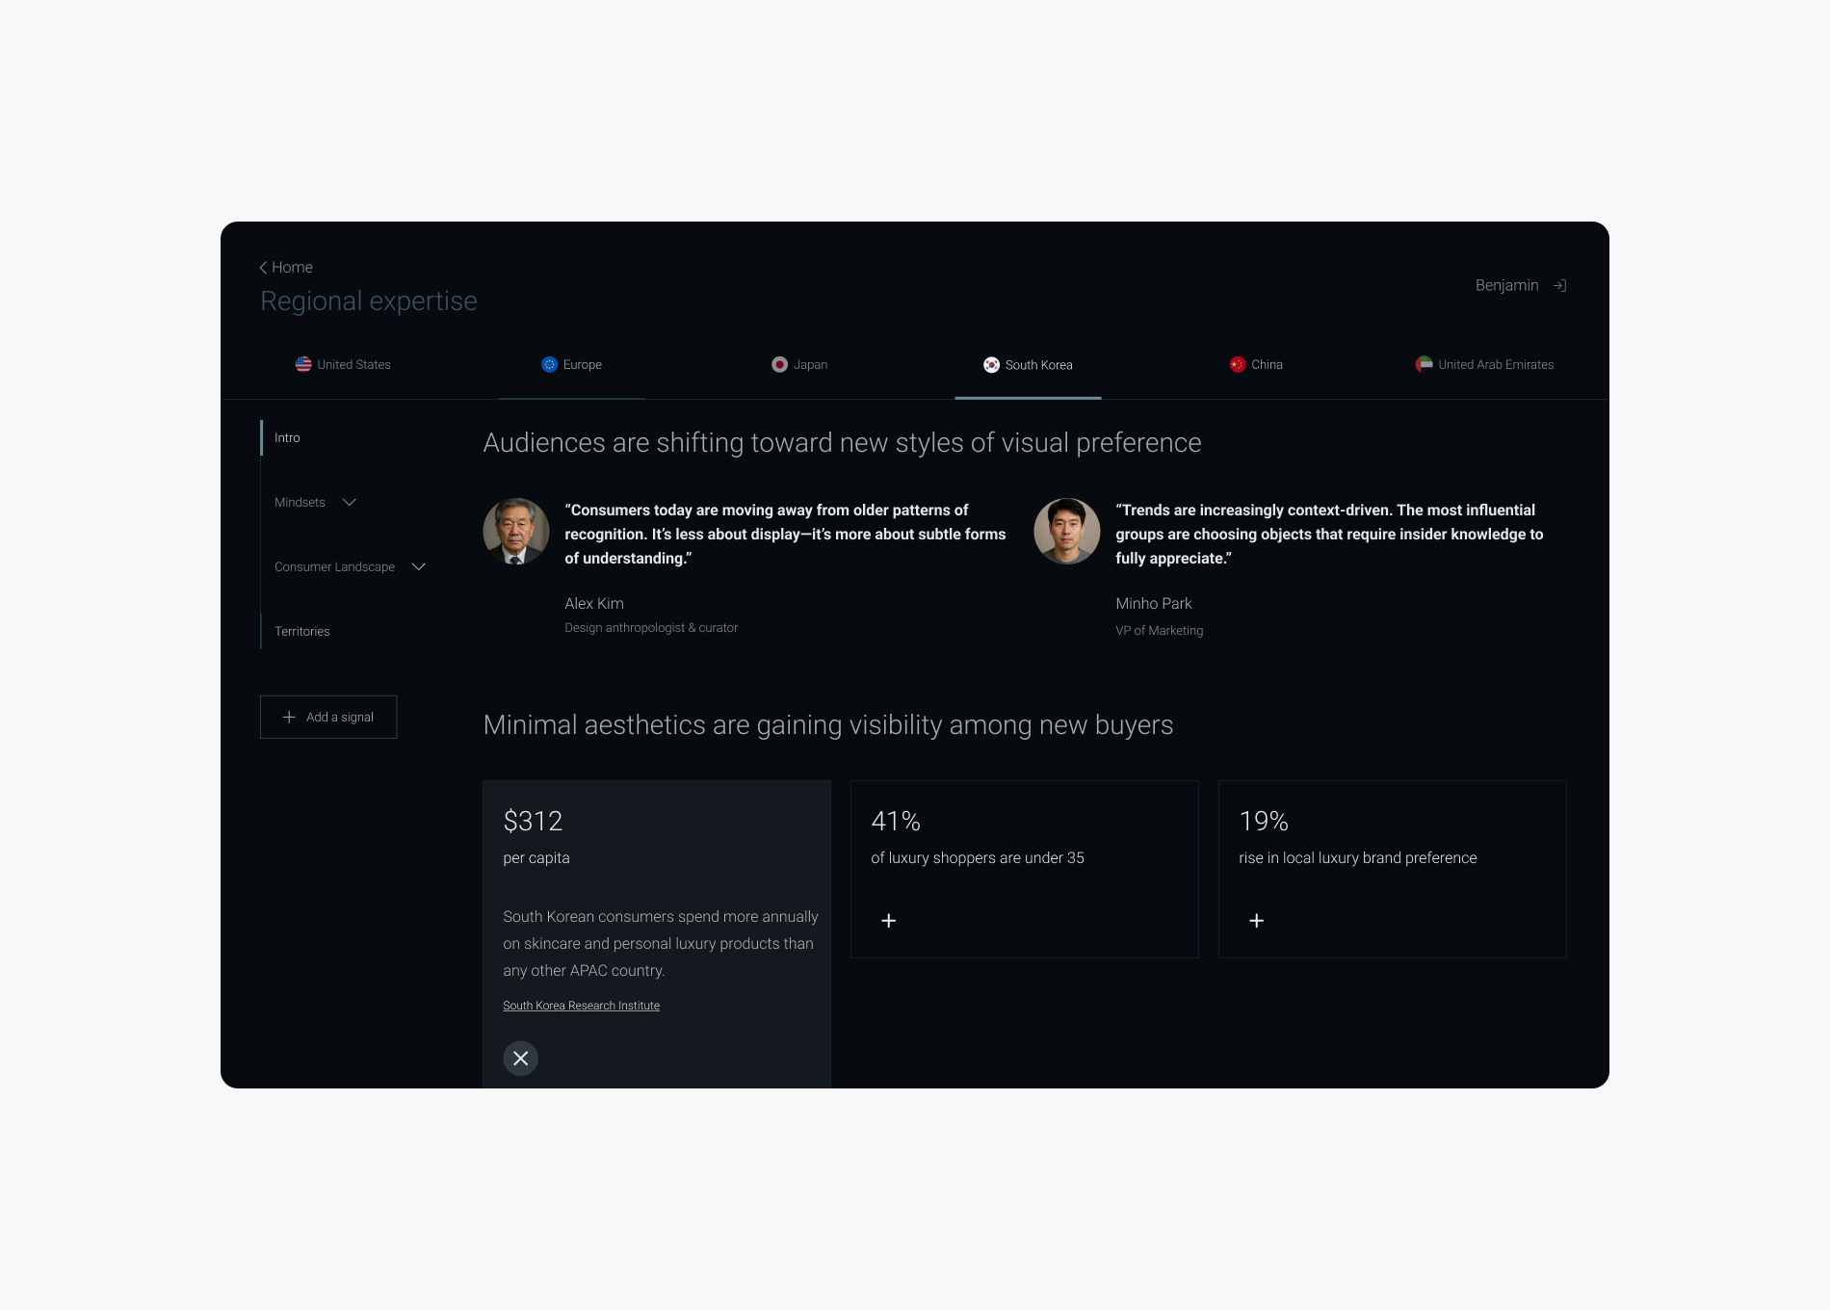
Task: Go to Territories in the sidebar
Action: pos(302,631)
